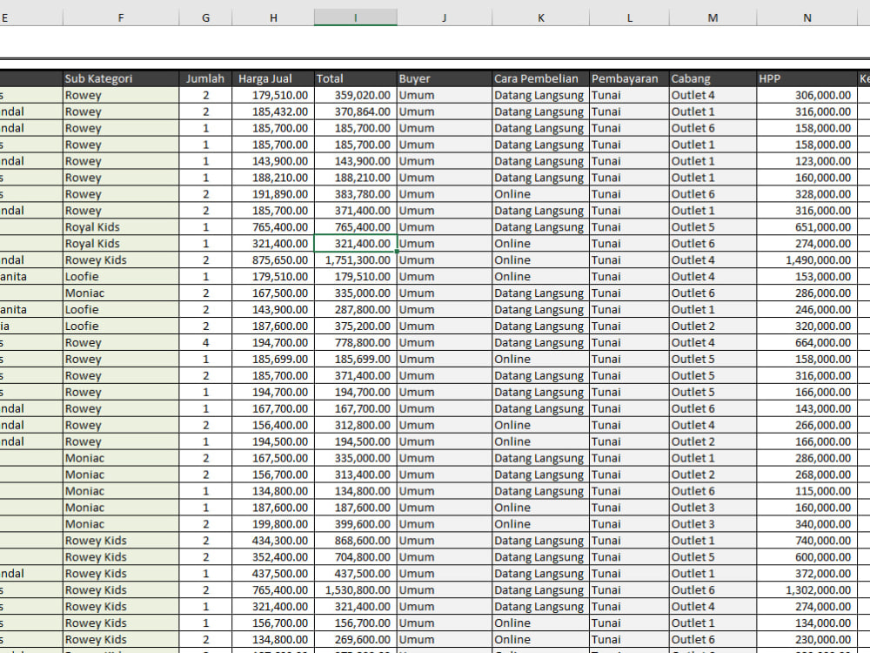
Task: Select Total cell 269,600.00
Action: coord(356,639)
